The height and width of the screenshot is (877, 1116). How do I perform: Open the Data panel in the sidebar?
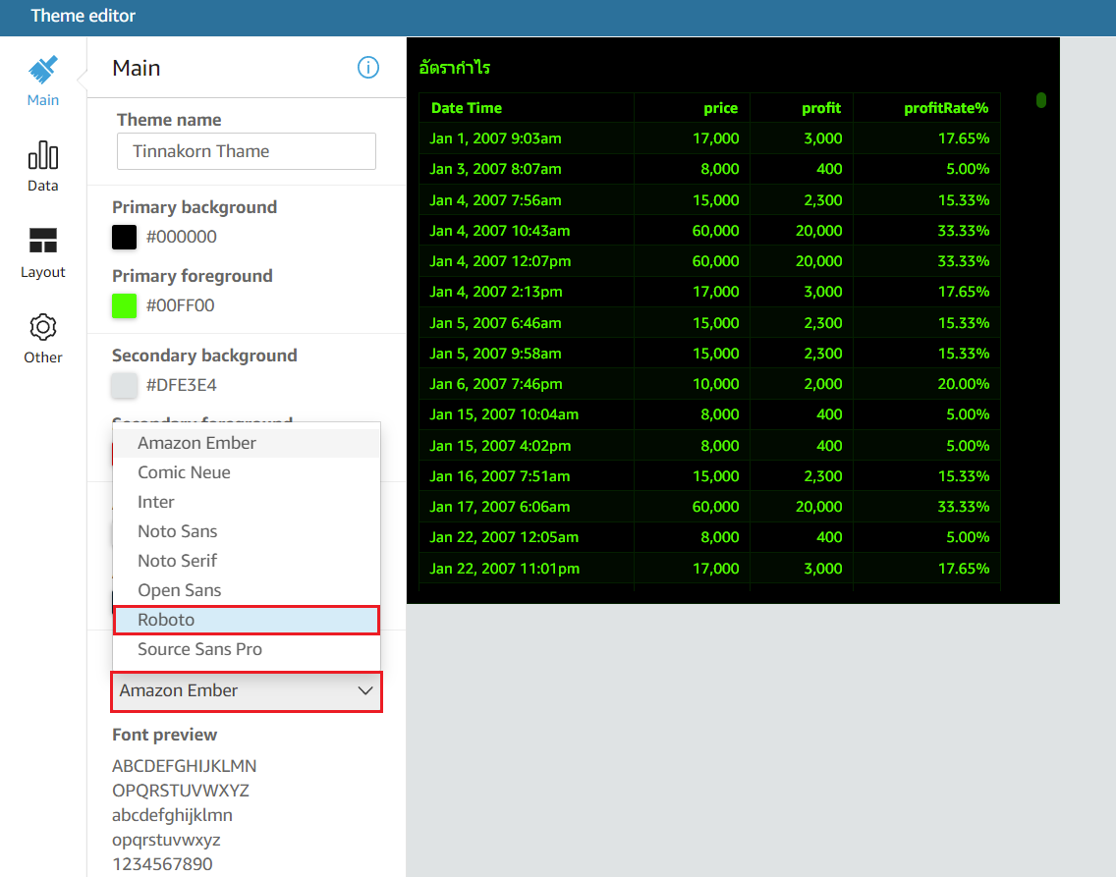pos(42,155)
